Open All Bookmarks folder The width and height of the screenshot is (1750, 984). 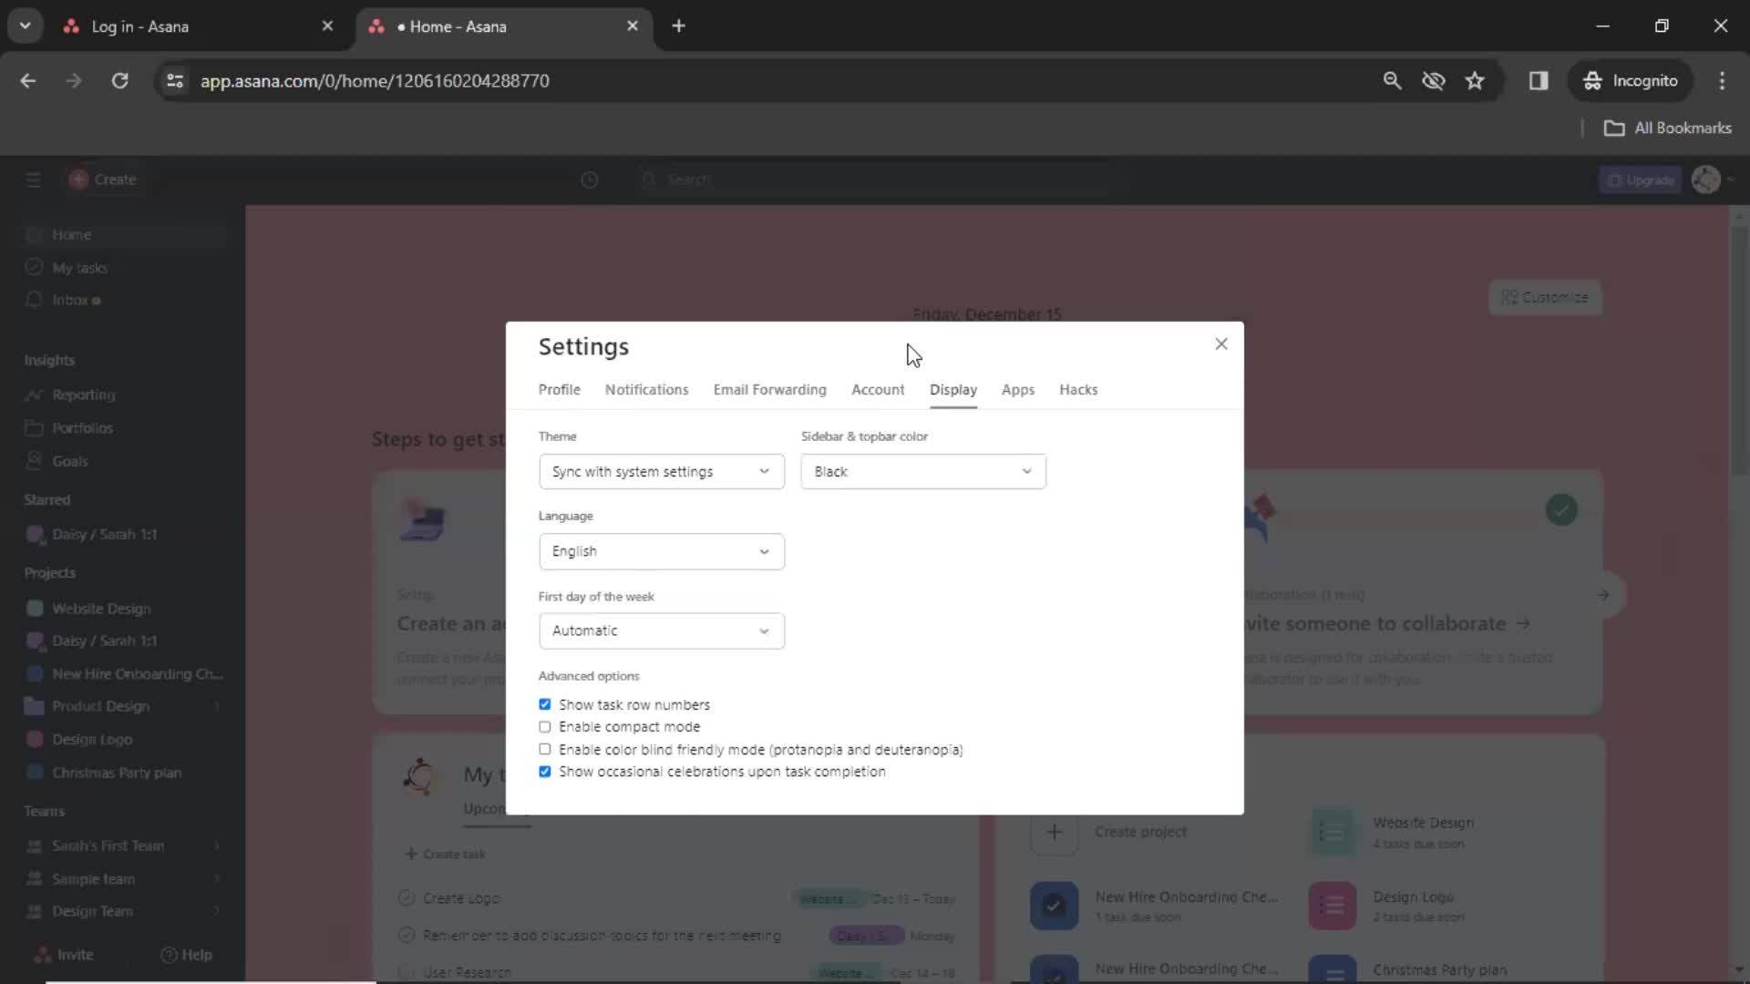[x=1667, y=128]
